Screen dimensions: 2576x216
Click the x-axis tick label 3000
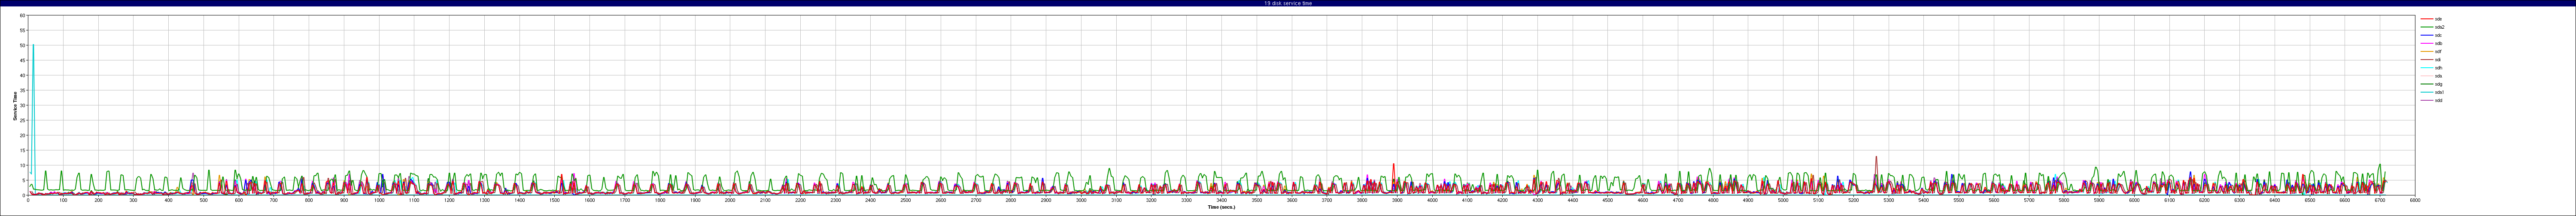tap(1081, 200)
